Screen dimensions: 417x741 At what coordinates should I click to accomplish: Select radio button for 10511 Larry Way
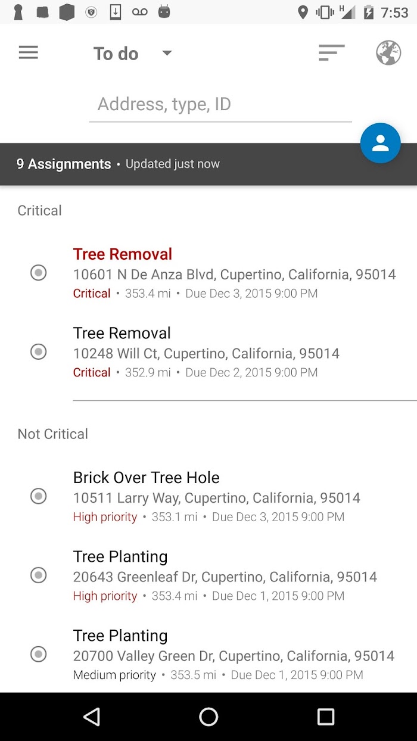[38, 496]
